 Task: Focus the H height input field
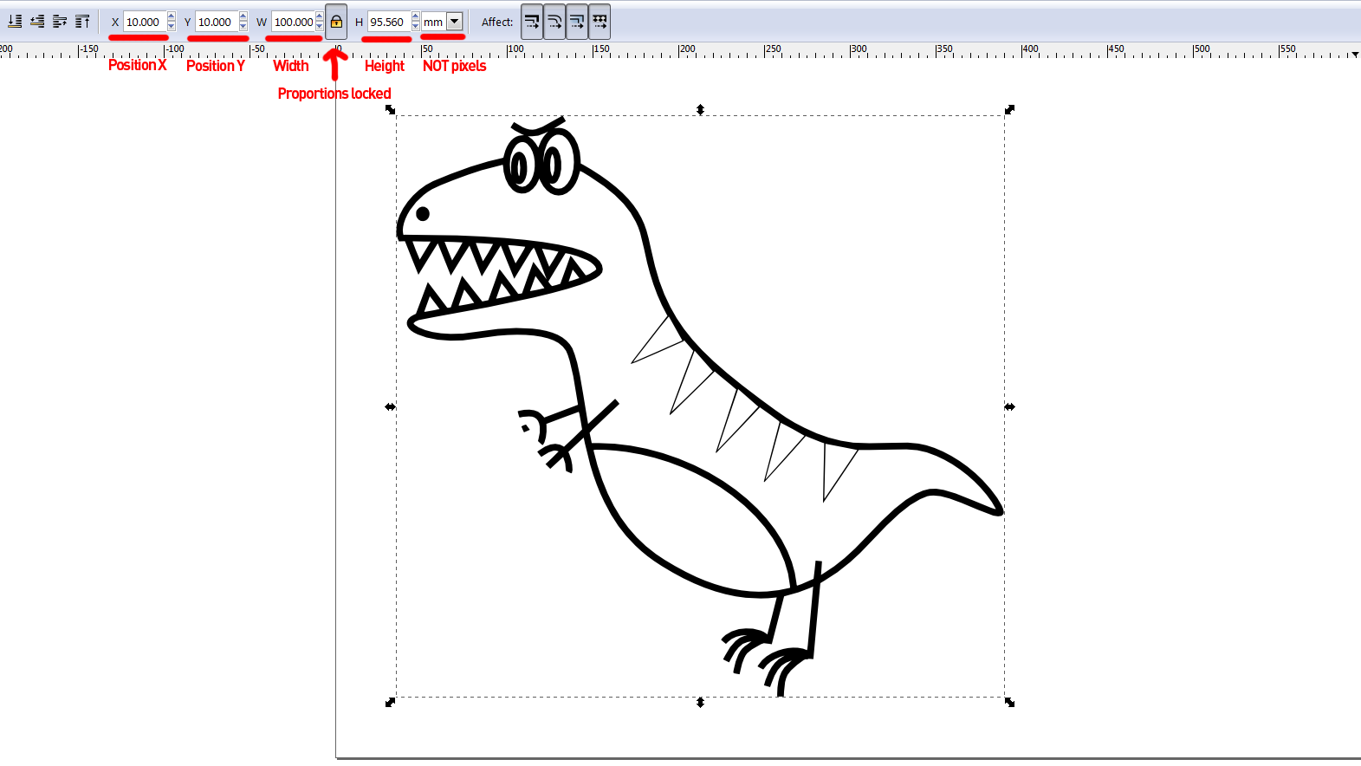click(388, 22)
